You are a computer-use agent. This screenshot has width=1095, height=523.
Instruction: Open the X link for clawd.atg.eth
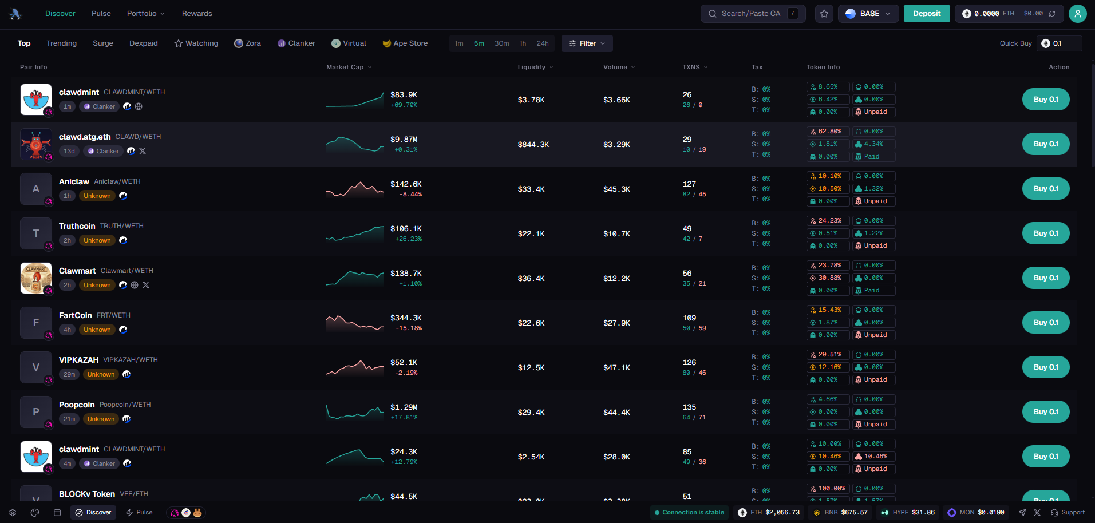tap(143, 151)
